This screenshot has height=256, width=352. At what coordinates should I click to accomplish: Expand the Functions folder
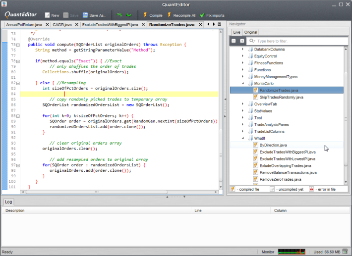click(x=242, y=70)
